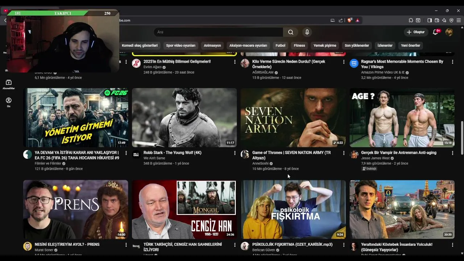Open Yeraltındaki Köstebek İnsanlara Yolculuk title

pyautogui.click(x=397, y=247)
